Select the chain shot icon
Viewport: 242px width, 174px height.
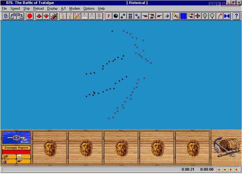pyautogui.click(x=123, y=16)
